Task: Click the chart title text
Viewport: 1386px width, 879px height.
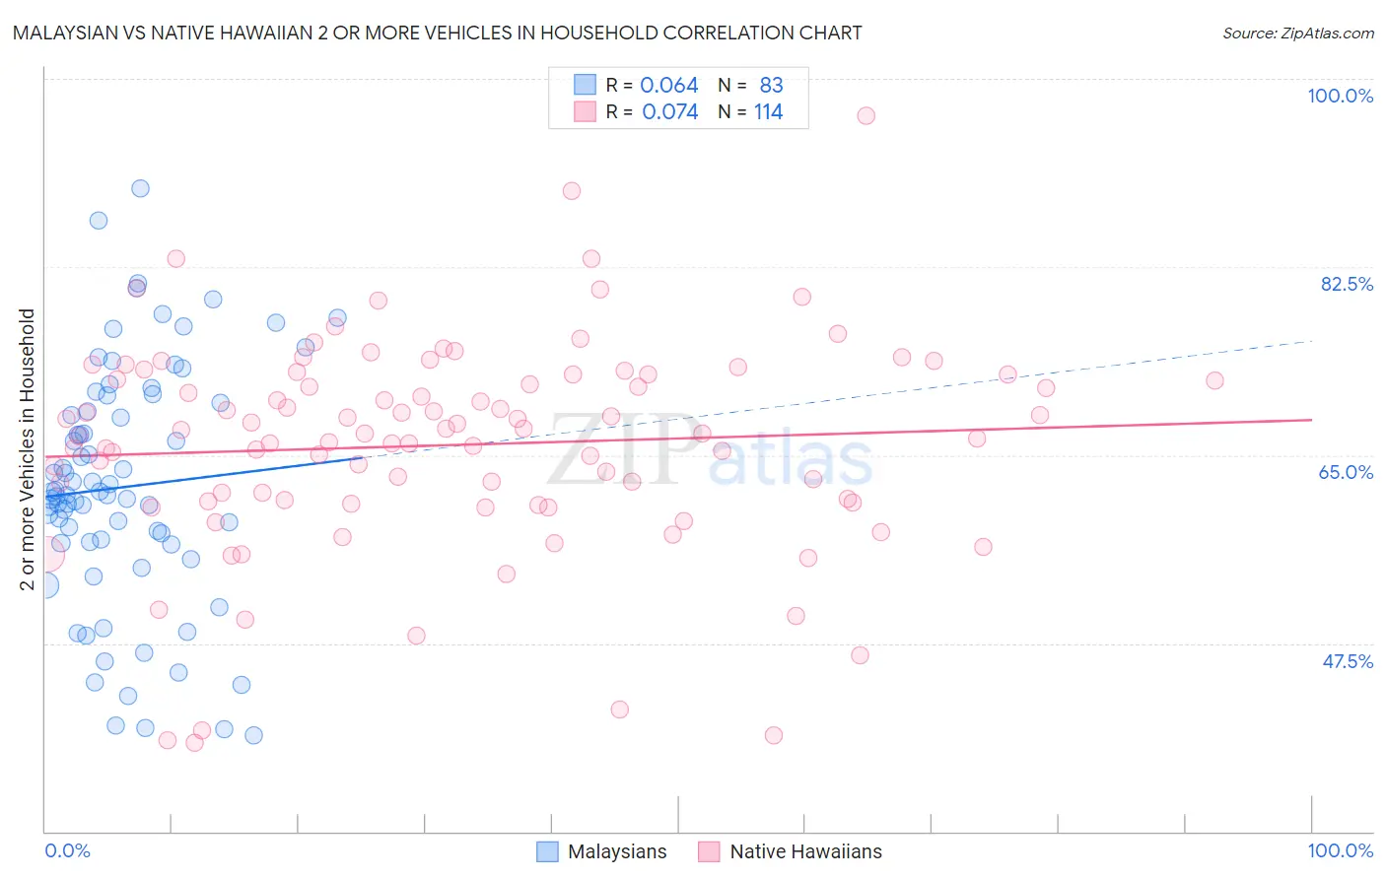Action: (x=437, y=33)
